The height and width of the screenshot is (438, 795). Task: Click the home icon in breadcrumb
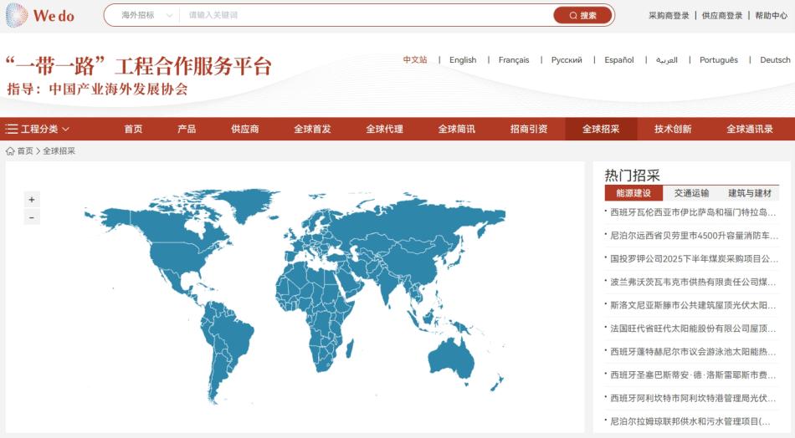point(10,151)
